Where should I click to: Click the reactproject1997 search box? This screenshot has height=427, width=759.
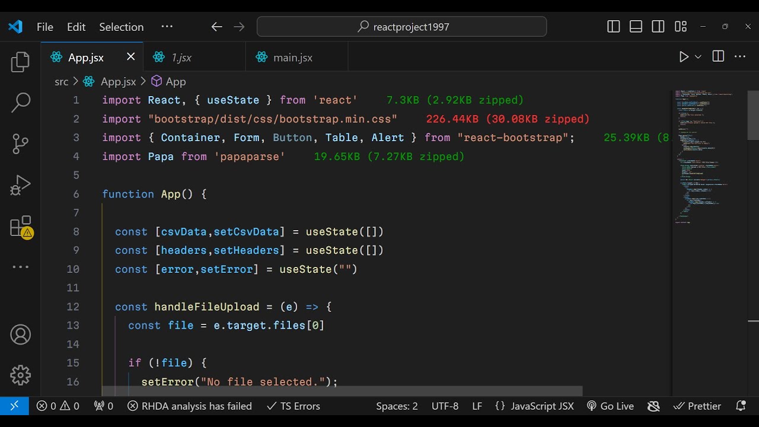[x=401, y=27]
